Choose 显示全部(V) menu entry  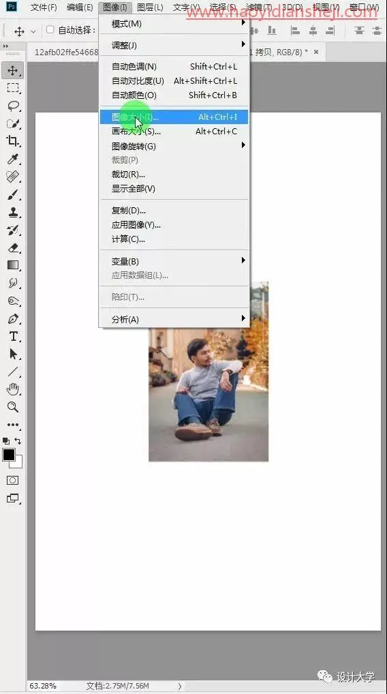point(174,188)
